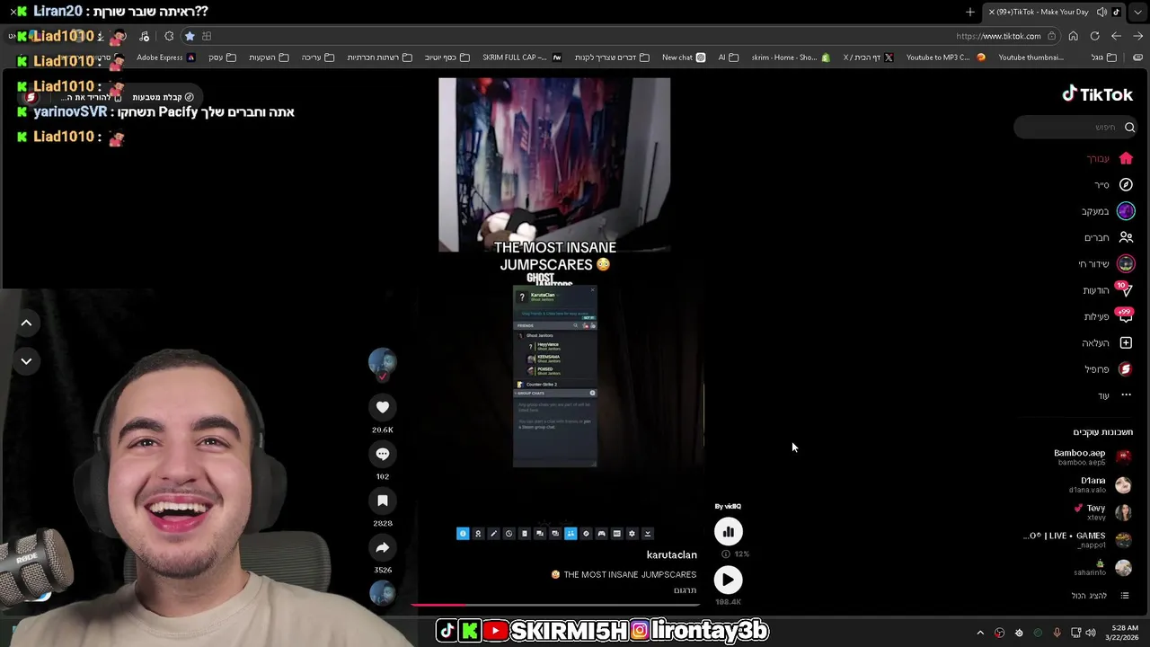
Task: Select the TikTok - Make Your Day tab
Action: pyautogui.click(x=1038, y=12)
